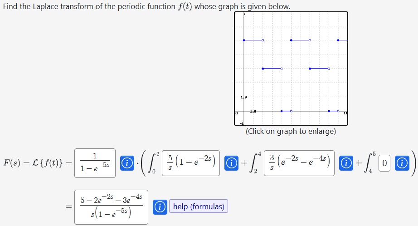Click the partial blue segment at graph's right edge
Viewport: 418px width, 226px height.
(x=343, y=40)
